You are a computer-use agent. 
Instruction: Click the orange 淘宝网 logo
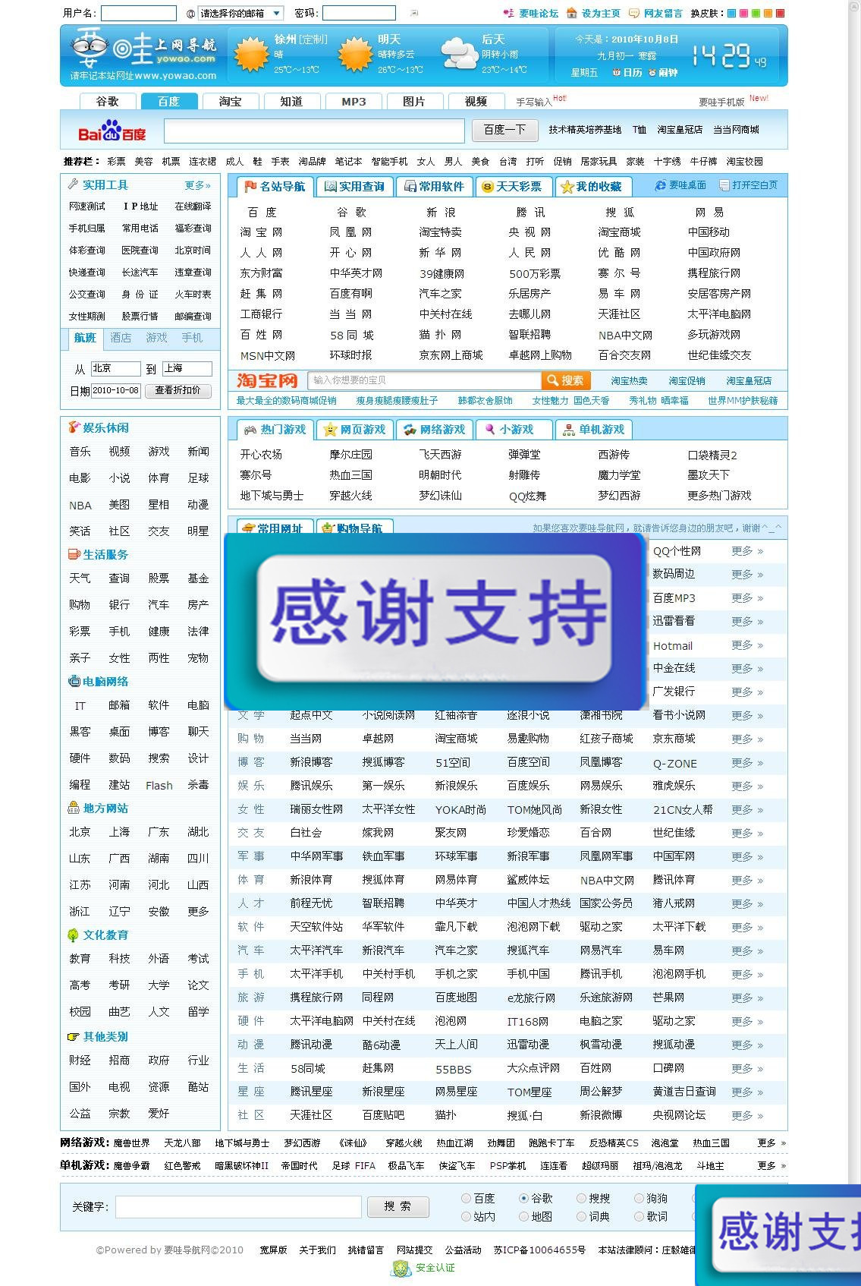(267, 380)
